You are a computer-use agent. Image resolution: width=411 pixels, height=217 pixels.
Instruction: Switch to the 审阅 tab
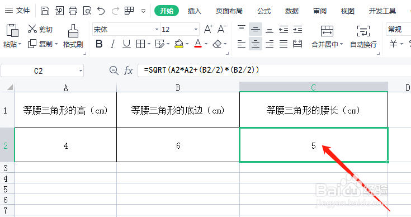tap(320, 11)
